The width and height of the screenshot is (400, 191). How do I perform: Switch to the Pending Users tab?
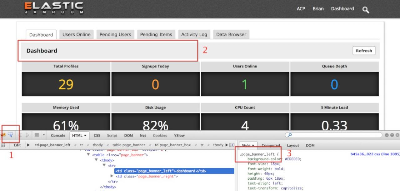pos(115,35)
